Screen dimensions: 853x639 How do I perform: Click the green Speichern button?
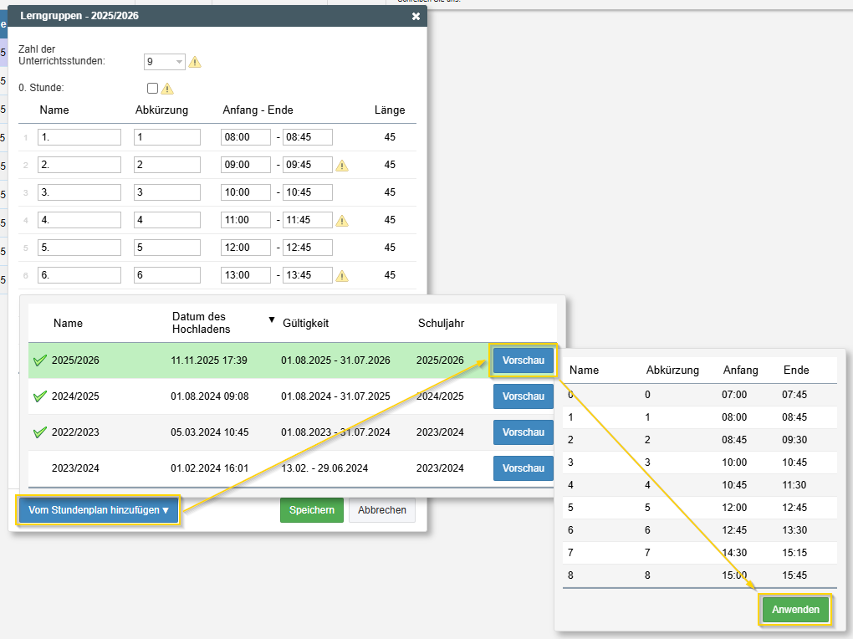click(x=311, y=510)
